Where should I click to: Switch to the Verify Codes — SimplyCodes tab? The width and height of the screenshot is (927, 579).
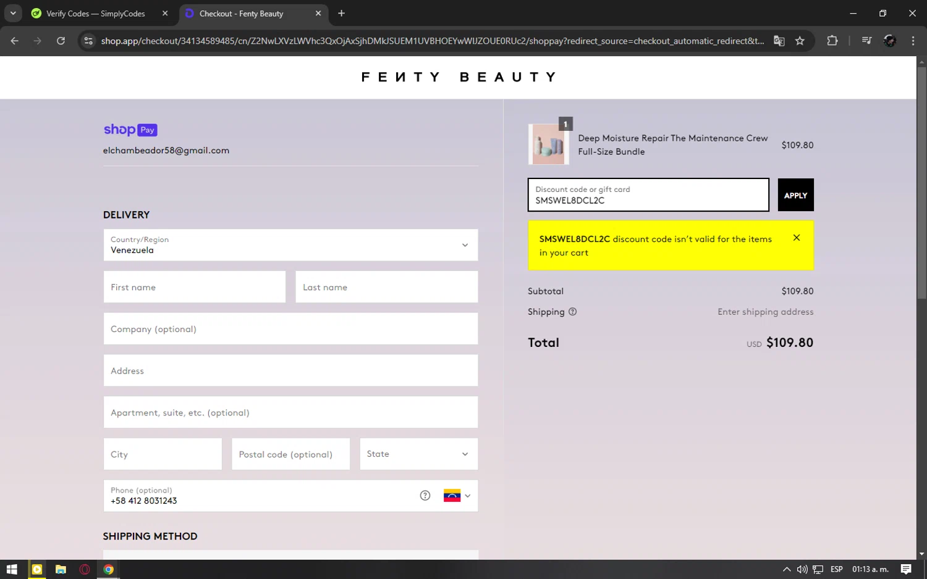point(96,14)
